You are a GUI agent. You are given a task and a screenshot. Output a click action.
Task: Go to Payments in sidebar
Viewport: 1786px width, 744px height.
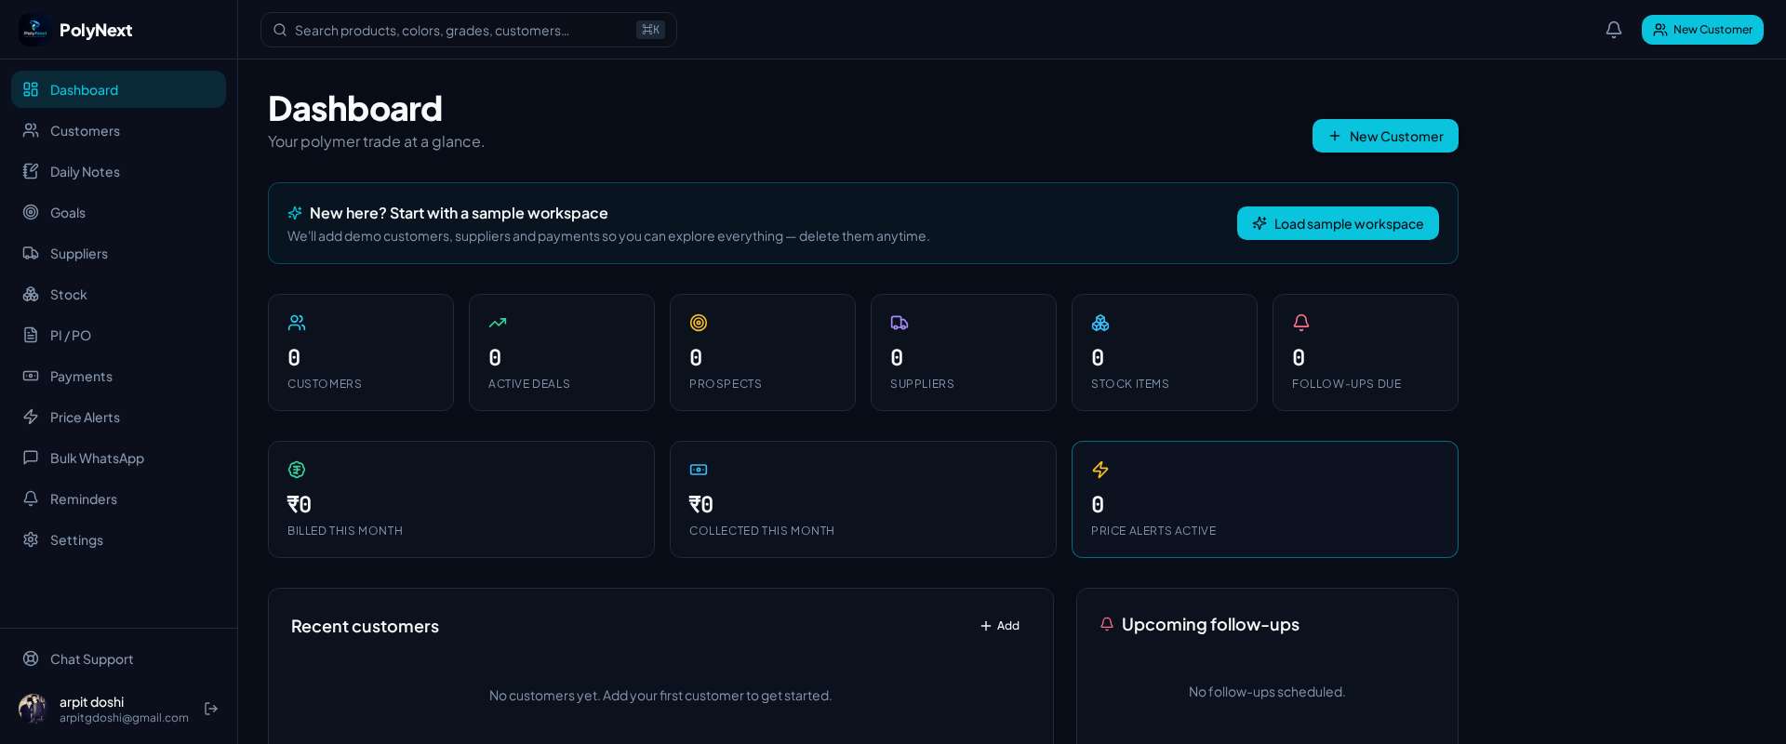118,376
